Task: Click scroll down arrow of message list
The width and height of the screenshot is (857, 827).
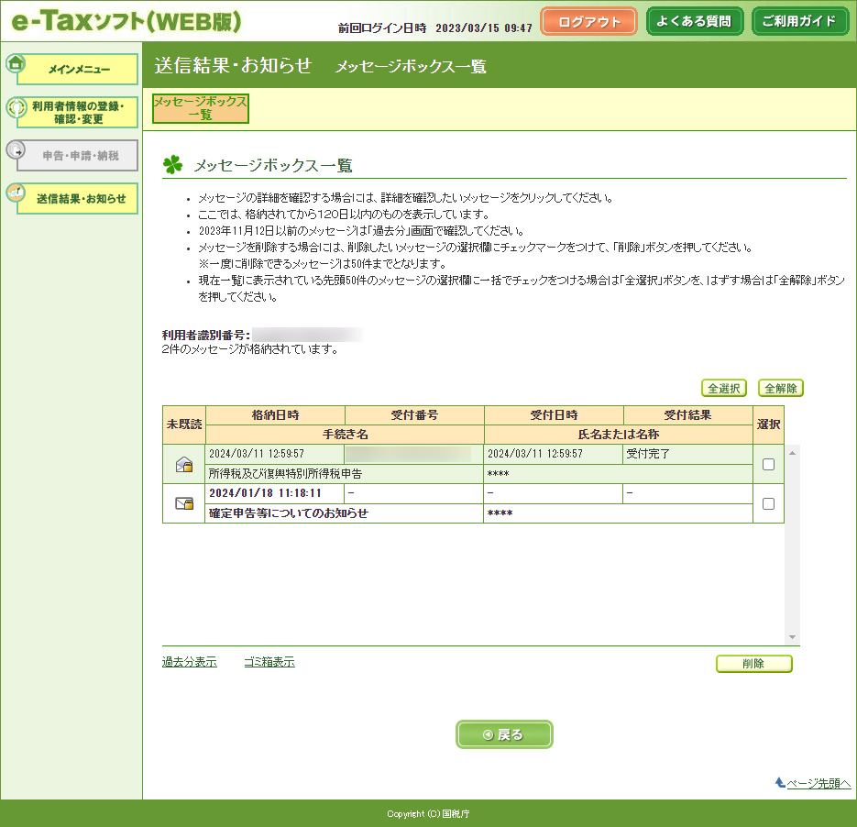Action: coord(793,637)
